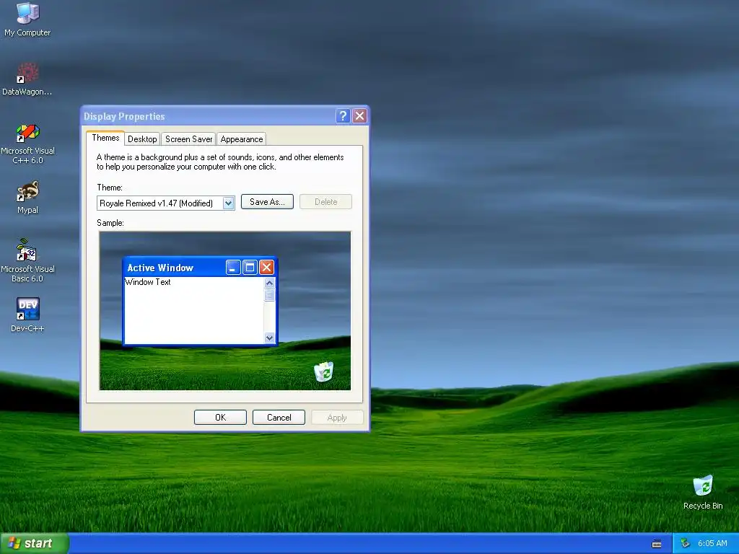
Task: Click the Safely Remove Hardware tray icon
Action: coord(686,543)
